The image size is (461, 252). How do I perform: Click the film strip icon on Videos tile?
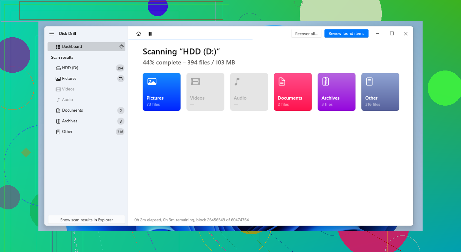[x=195, y=82]
